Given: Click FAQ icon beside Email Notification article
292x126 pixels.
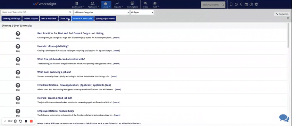Looking at the screenshot, I should click(x=18, y=85).
